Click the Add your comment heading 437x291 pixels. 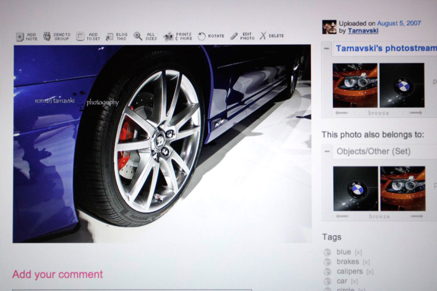[x=58, y=275]
